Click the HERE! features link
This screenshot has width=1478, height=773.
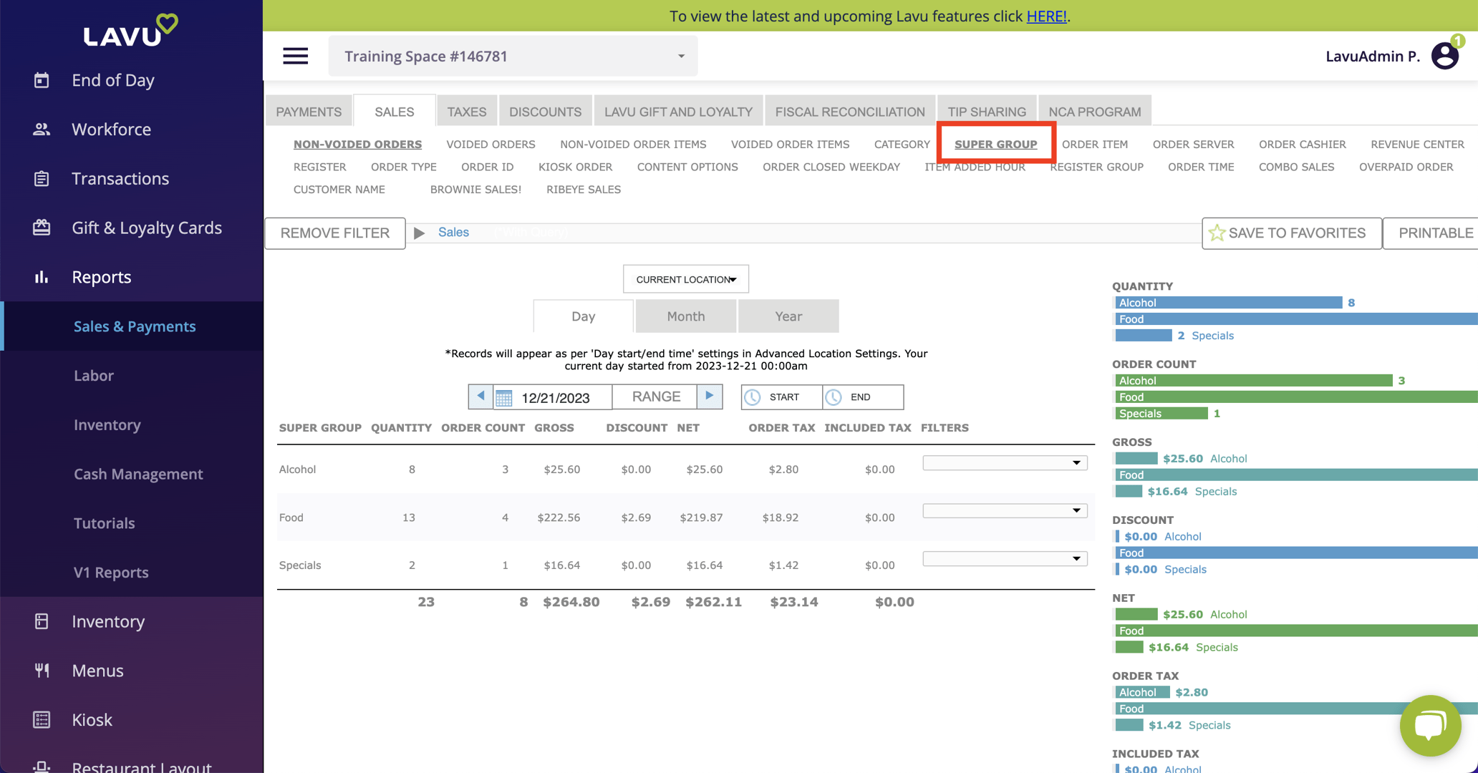[x=1046, y=16]
